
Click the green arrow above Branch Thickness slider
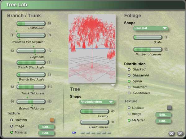click(x=27, y=97)
